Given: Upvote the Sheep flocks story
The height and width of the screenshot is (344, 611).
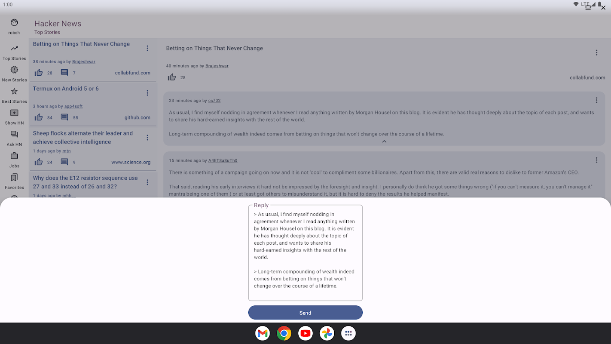Looking at the screenshot, I should pos(39,162).
